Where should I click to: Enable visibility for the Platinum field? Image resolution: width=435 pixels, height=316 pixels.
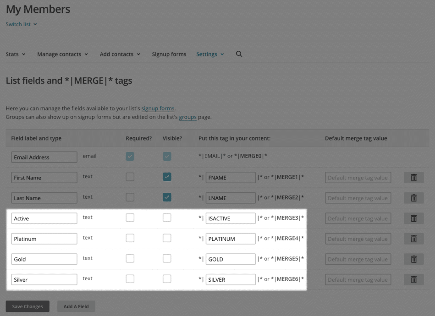(167, 238)
